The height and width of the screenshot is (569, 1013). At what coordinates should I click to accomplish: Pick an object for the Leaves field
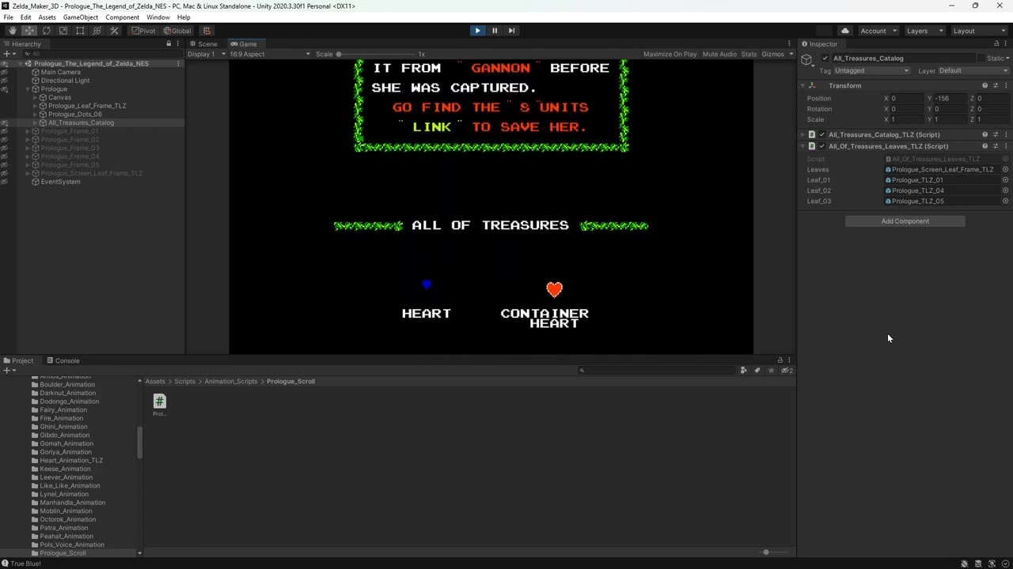point(1005,169)
